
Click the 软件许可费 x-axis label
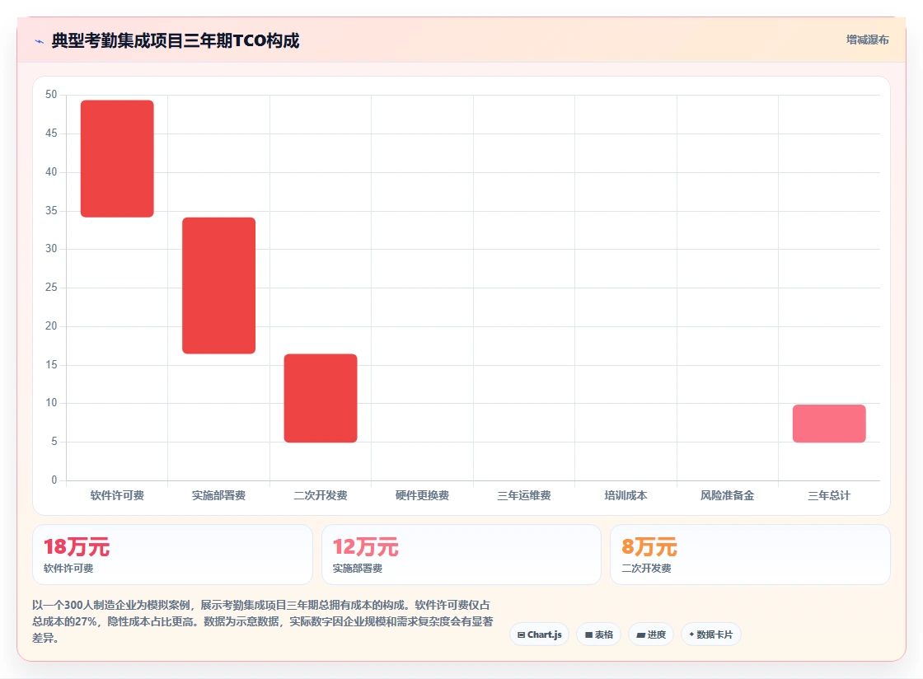pyautogui.click(x=117, y=495)
